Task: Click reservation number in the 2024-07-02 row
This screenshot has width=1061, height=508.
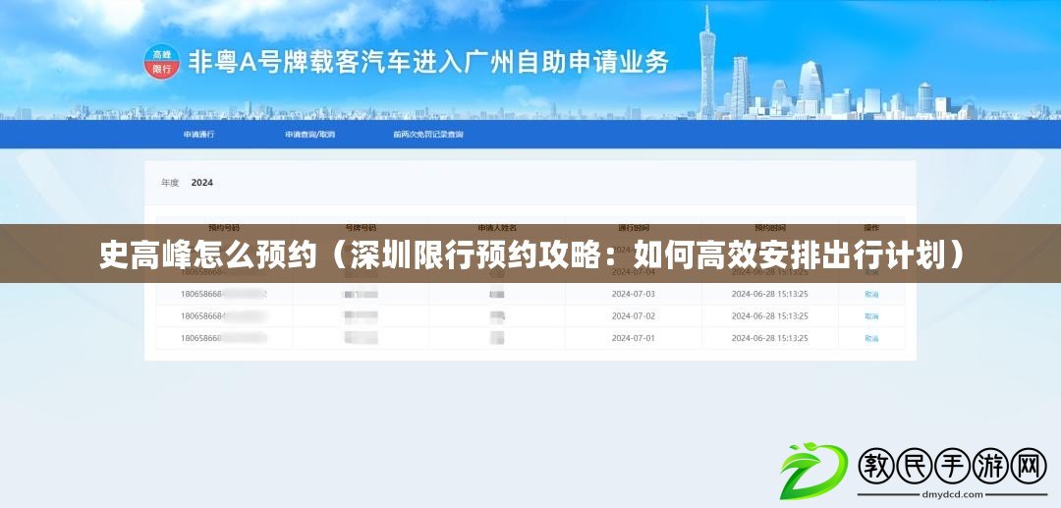Action: pos(224,315)
